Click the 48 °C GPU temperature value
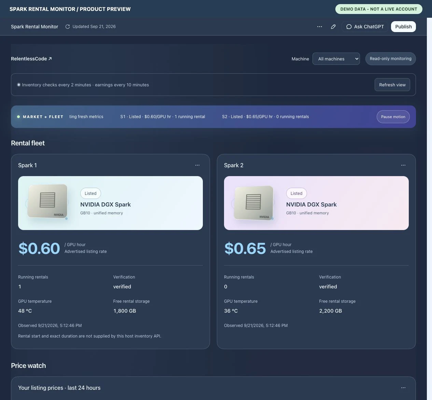This screenshot has width=432, height=400. [x=25, y=311]
